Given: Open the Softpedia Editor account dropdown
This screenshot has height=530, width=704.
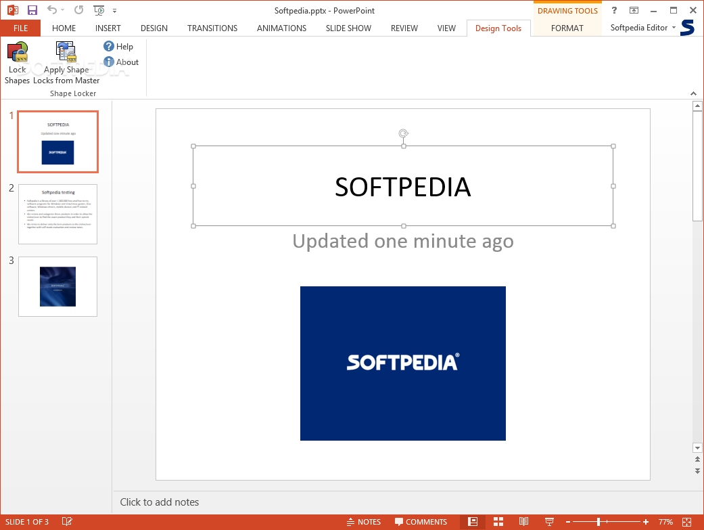Looking at the screenshot, I should pyautogui.click(x=643, y=28).
